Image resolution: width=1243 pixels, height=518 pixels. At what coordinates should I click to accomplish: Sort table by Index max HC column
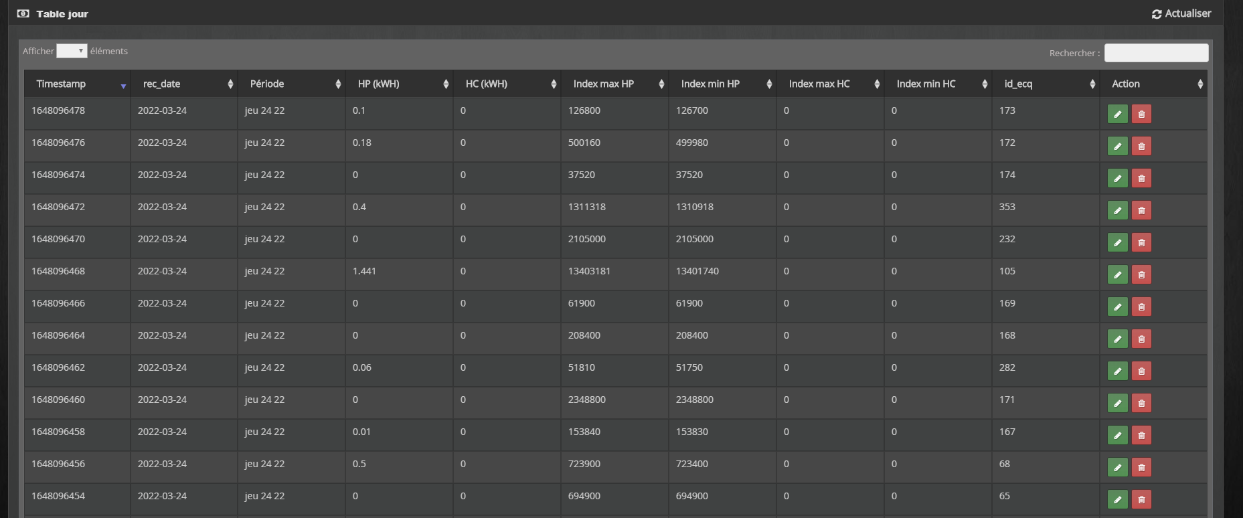point(831,84)
